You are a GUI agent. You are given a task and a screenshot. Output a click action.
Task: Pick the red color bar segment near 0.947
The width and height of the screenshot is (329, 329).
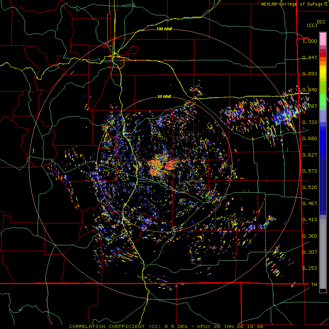point(323,55)
